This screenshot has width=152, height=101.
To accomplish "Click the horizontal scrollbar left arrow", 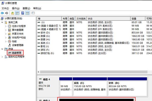I will (x=39, y=72).
